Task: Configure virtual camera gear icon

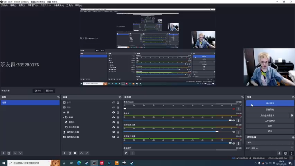Action: coord(292,115)
